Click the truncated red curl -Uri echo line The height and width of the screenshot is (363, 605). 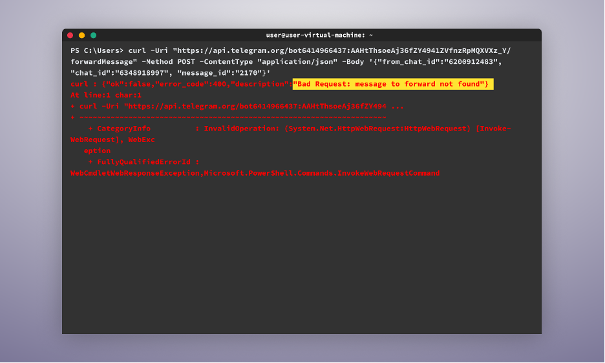point(237,107)
